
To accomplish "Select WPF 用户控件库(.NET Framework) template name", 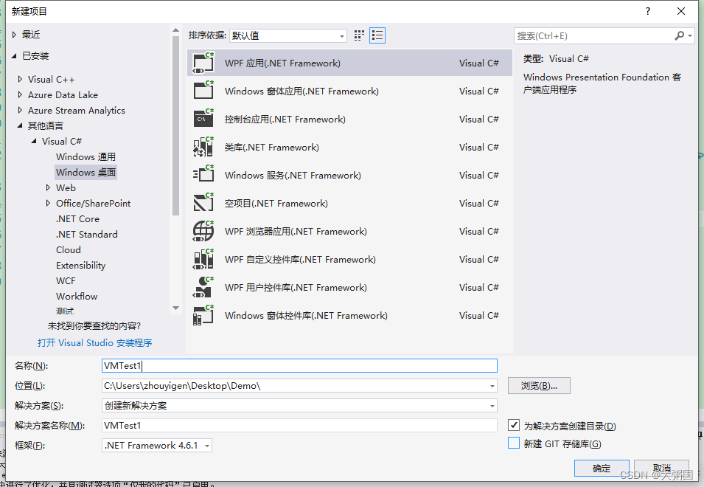I will pyautogui.click(x=296, y=288).
